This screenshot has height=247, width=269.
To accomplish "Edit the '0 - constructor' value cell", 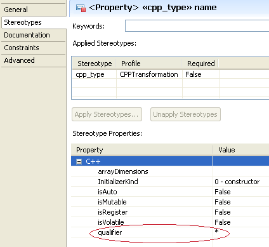I will pos(241,182).
